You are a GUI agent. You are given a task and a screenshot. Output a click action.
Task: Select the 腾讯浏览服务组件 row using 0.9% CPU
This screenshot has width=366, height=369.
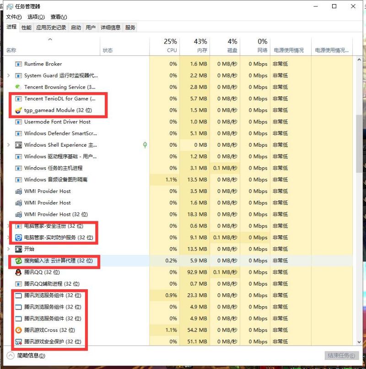coord(178,295)
